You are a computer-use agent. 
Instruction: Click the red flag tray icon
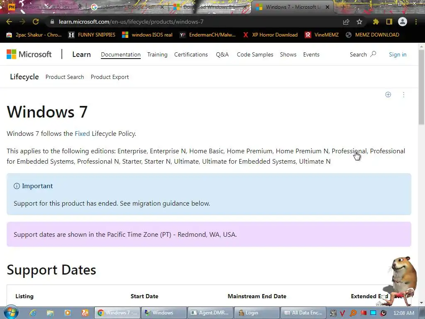[x=363, y=313]
